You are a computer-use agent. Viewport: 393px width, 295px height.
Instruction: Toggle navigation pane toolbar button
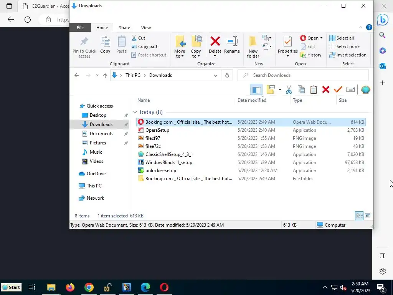[256, 89]
